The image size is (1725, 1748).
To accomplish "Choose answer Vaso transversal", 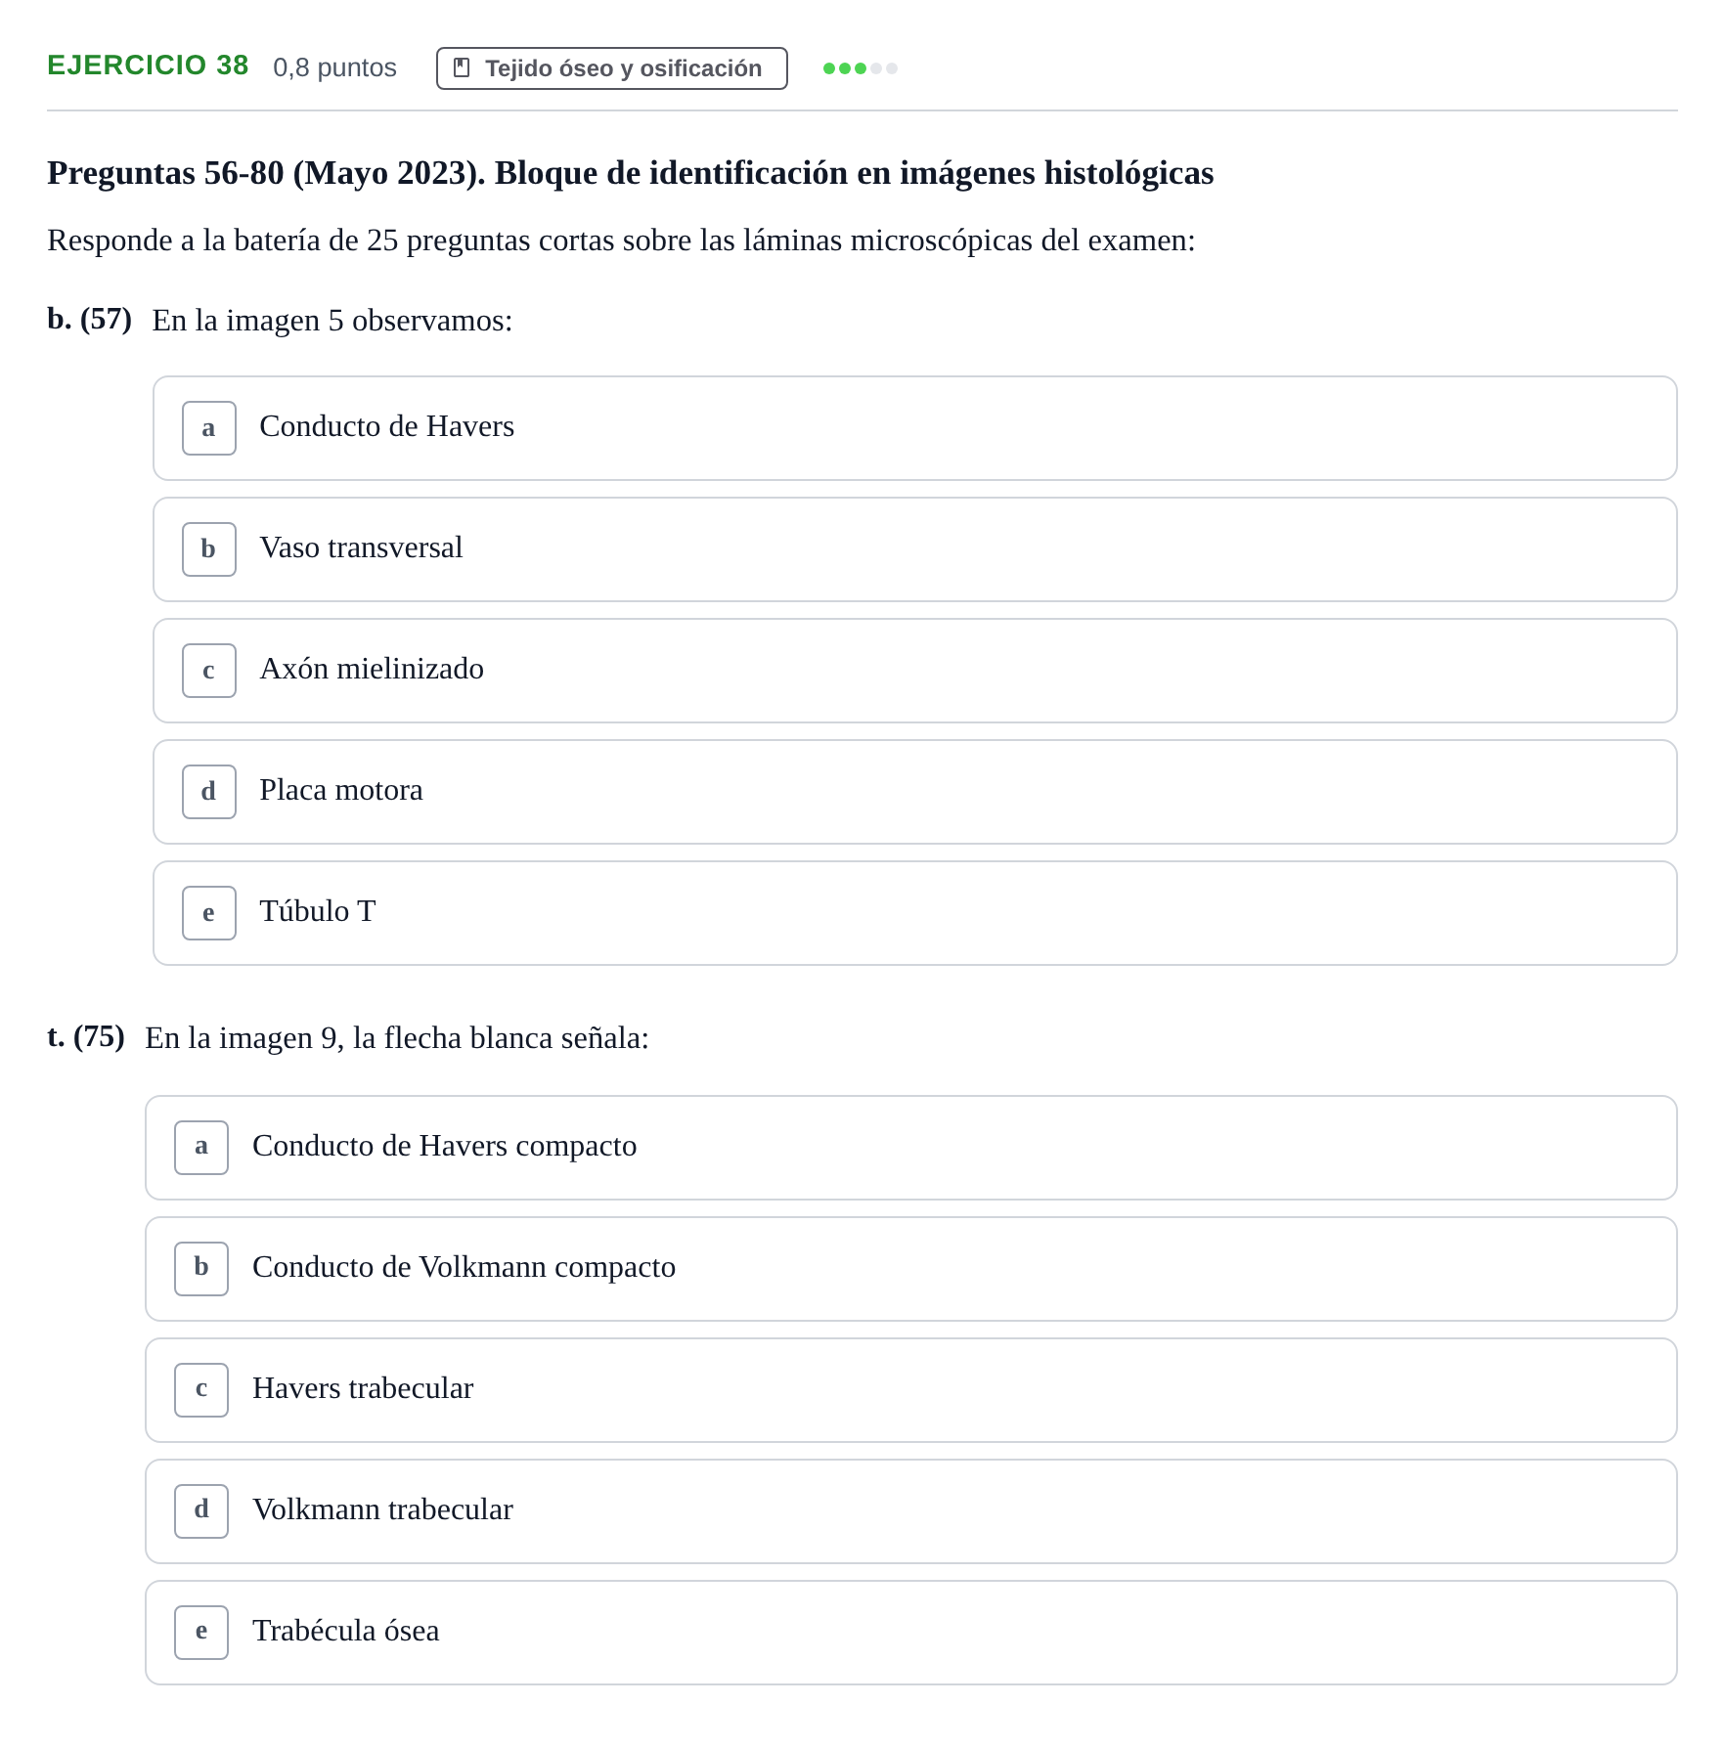I will (x=915, y=549).
